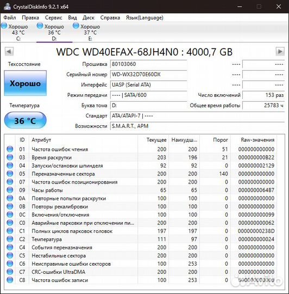
Task: Click status icon for CRC-ошибки UltraDMA
Action: (x=10, y=272)
